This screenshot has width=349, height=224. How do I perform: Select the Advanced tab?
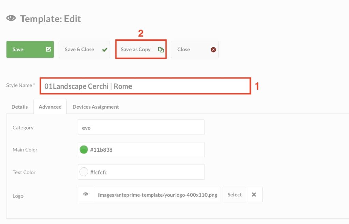[x=50, y=107]
